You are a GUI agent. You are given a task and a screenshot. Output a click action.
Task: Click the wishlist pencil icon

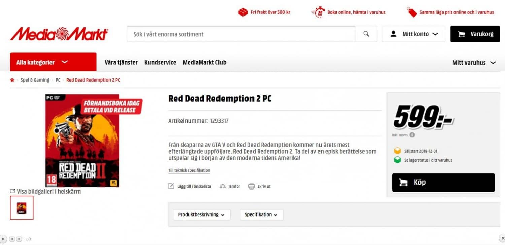tap(171, 186)
